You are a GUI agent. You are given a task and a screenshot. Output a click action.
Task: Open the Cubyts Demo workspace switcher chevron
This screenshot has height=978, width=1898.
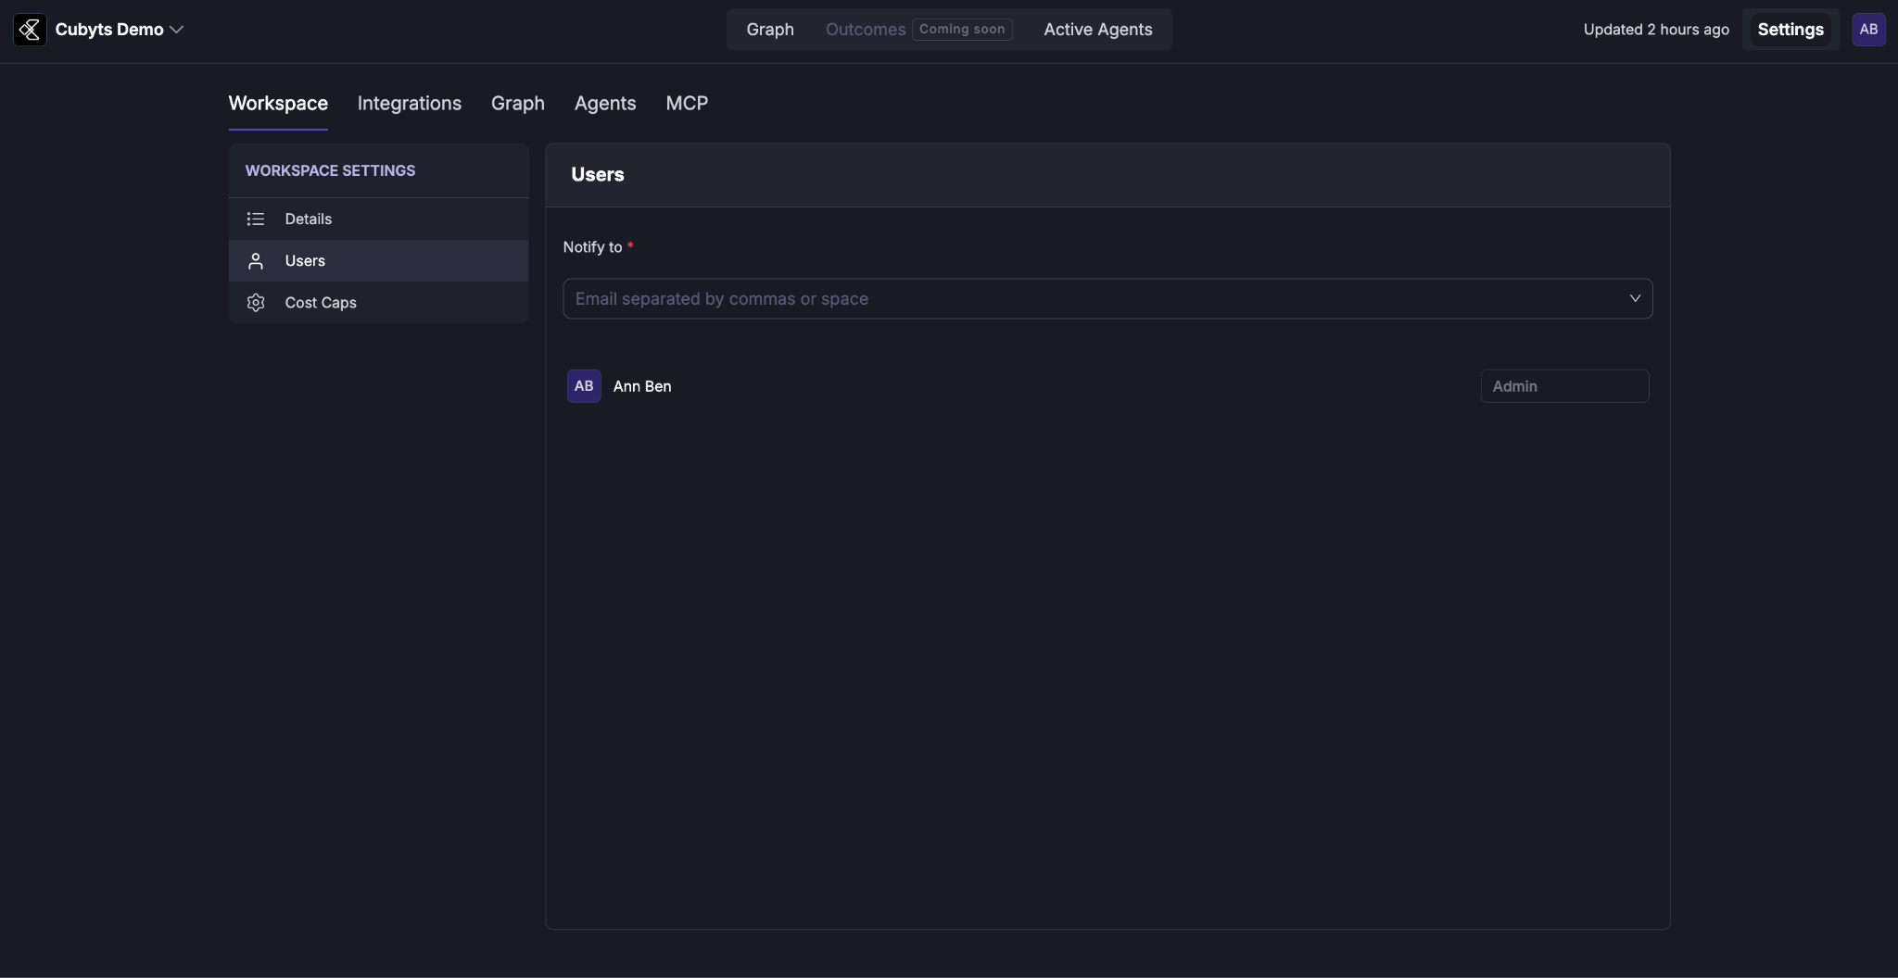pyautogui.click(x=177, y=30)
